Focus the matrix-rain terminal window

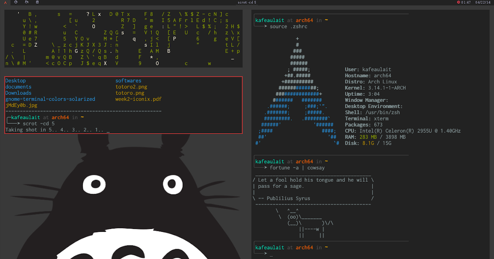[123, 39]
